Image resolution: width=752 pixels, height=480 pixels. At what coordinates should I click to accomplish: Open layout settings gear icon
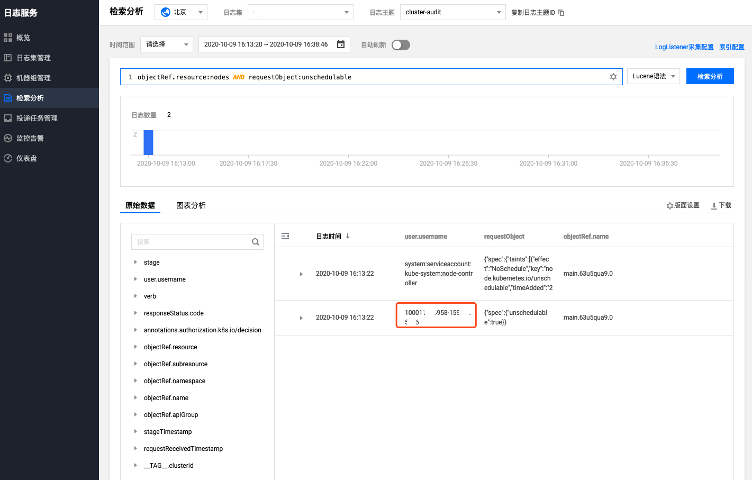coord(670,206)
